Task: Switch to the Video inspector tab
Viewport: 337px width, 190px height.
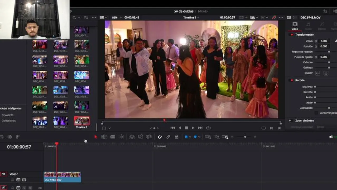Action: coord(295,26)
